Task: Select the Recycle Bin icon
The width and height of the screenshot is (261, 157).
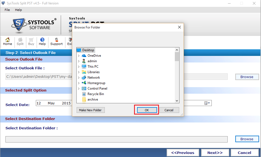Action: [84, 94]
